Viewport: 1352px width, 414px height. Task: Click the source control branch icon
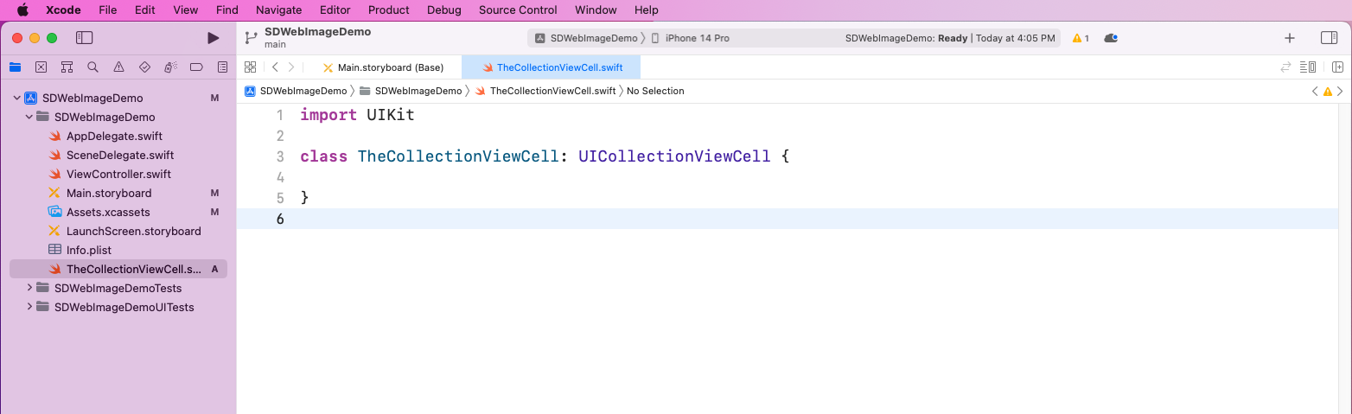251,38
